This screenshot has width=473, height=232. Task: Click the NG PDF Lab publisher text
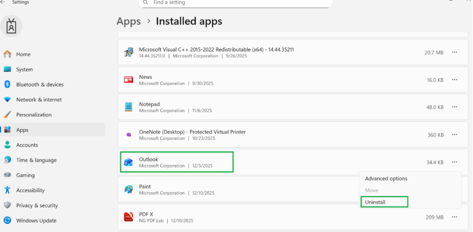click(151, 220)
